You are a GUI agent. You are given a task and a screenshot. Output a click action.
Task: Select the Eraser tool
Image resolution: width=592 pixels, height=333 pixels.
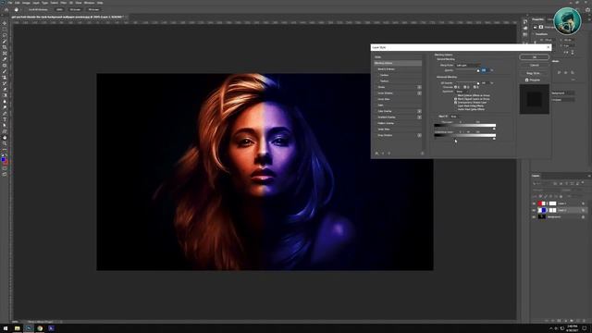pos(5,89)
